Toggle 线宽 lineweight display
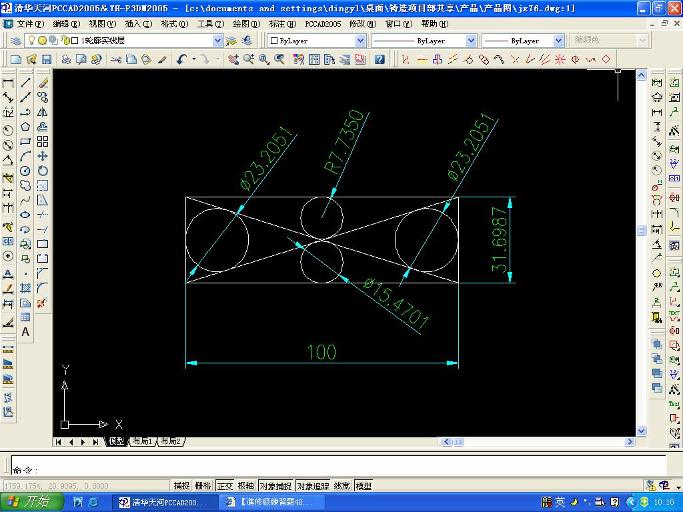Image resolution: width=683 pixels, height=512 pixels. [342, 486]
